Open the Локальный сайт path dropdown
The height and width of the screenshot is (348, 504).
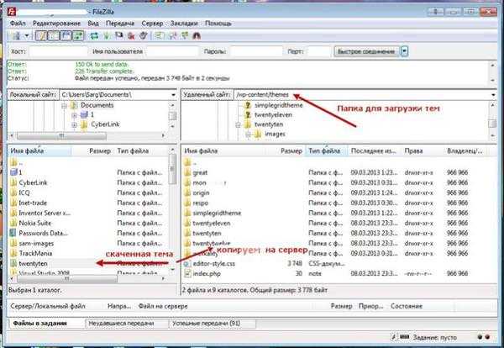[173, 95]
